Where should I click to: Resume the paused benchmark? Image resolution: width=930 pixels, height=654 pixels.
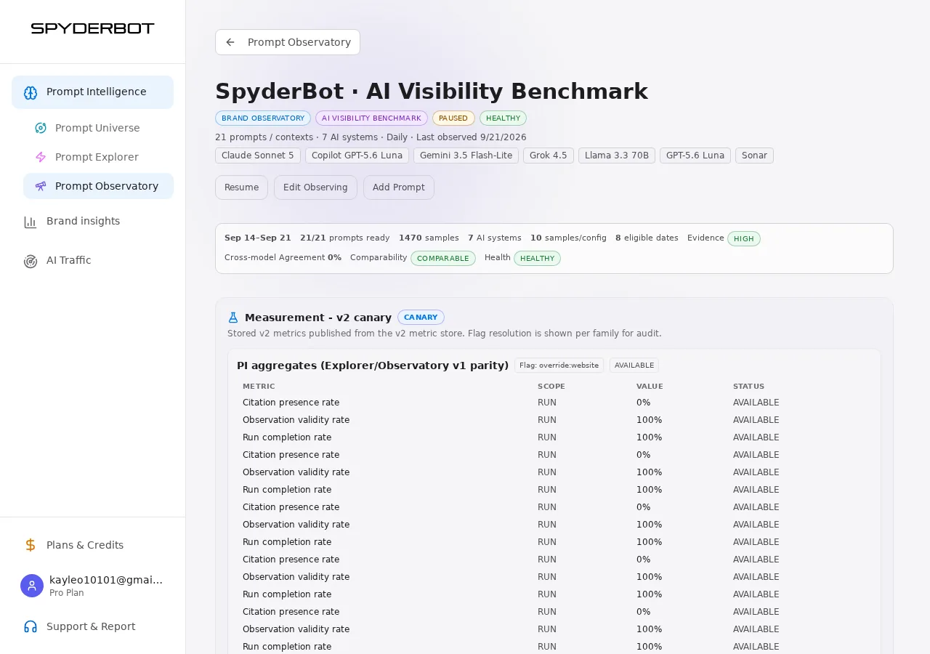click(241, 187)
